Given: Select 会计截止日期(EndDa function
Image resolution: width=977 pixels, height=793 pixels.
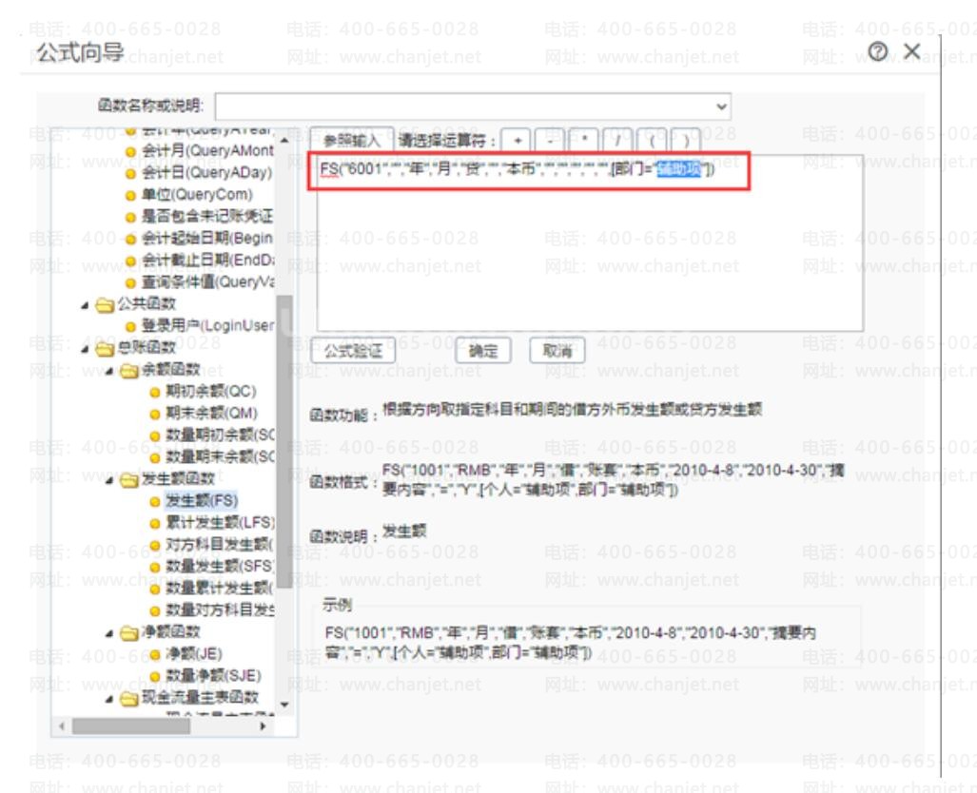Looking at the screenshot, I should pos(207,260).
